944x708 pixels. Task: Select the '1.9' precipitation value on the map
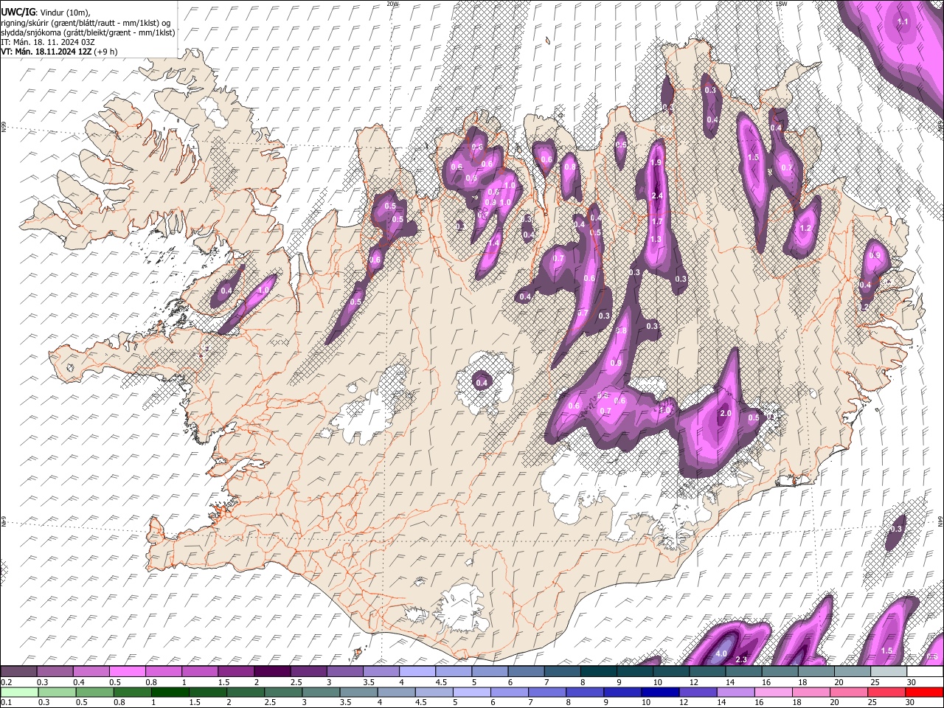656,162
